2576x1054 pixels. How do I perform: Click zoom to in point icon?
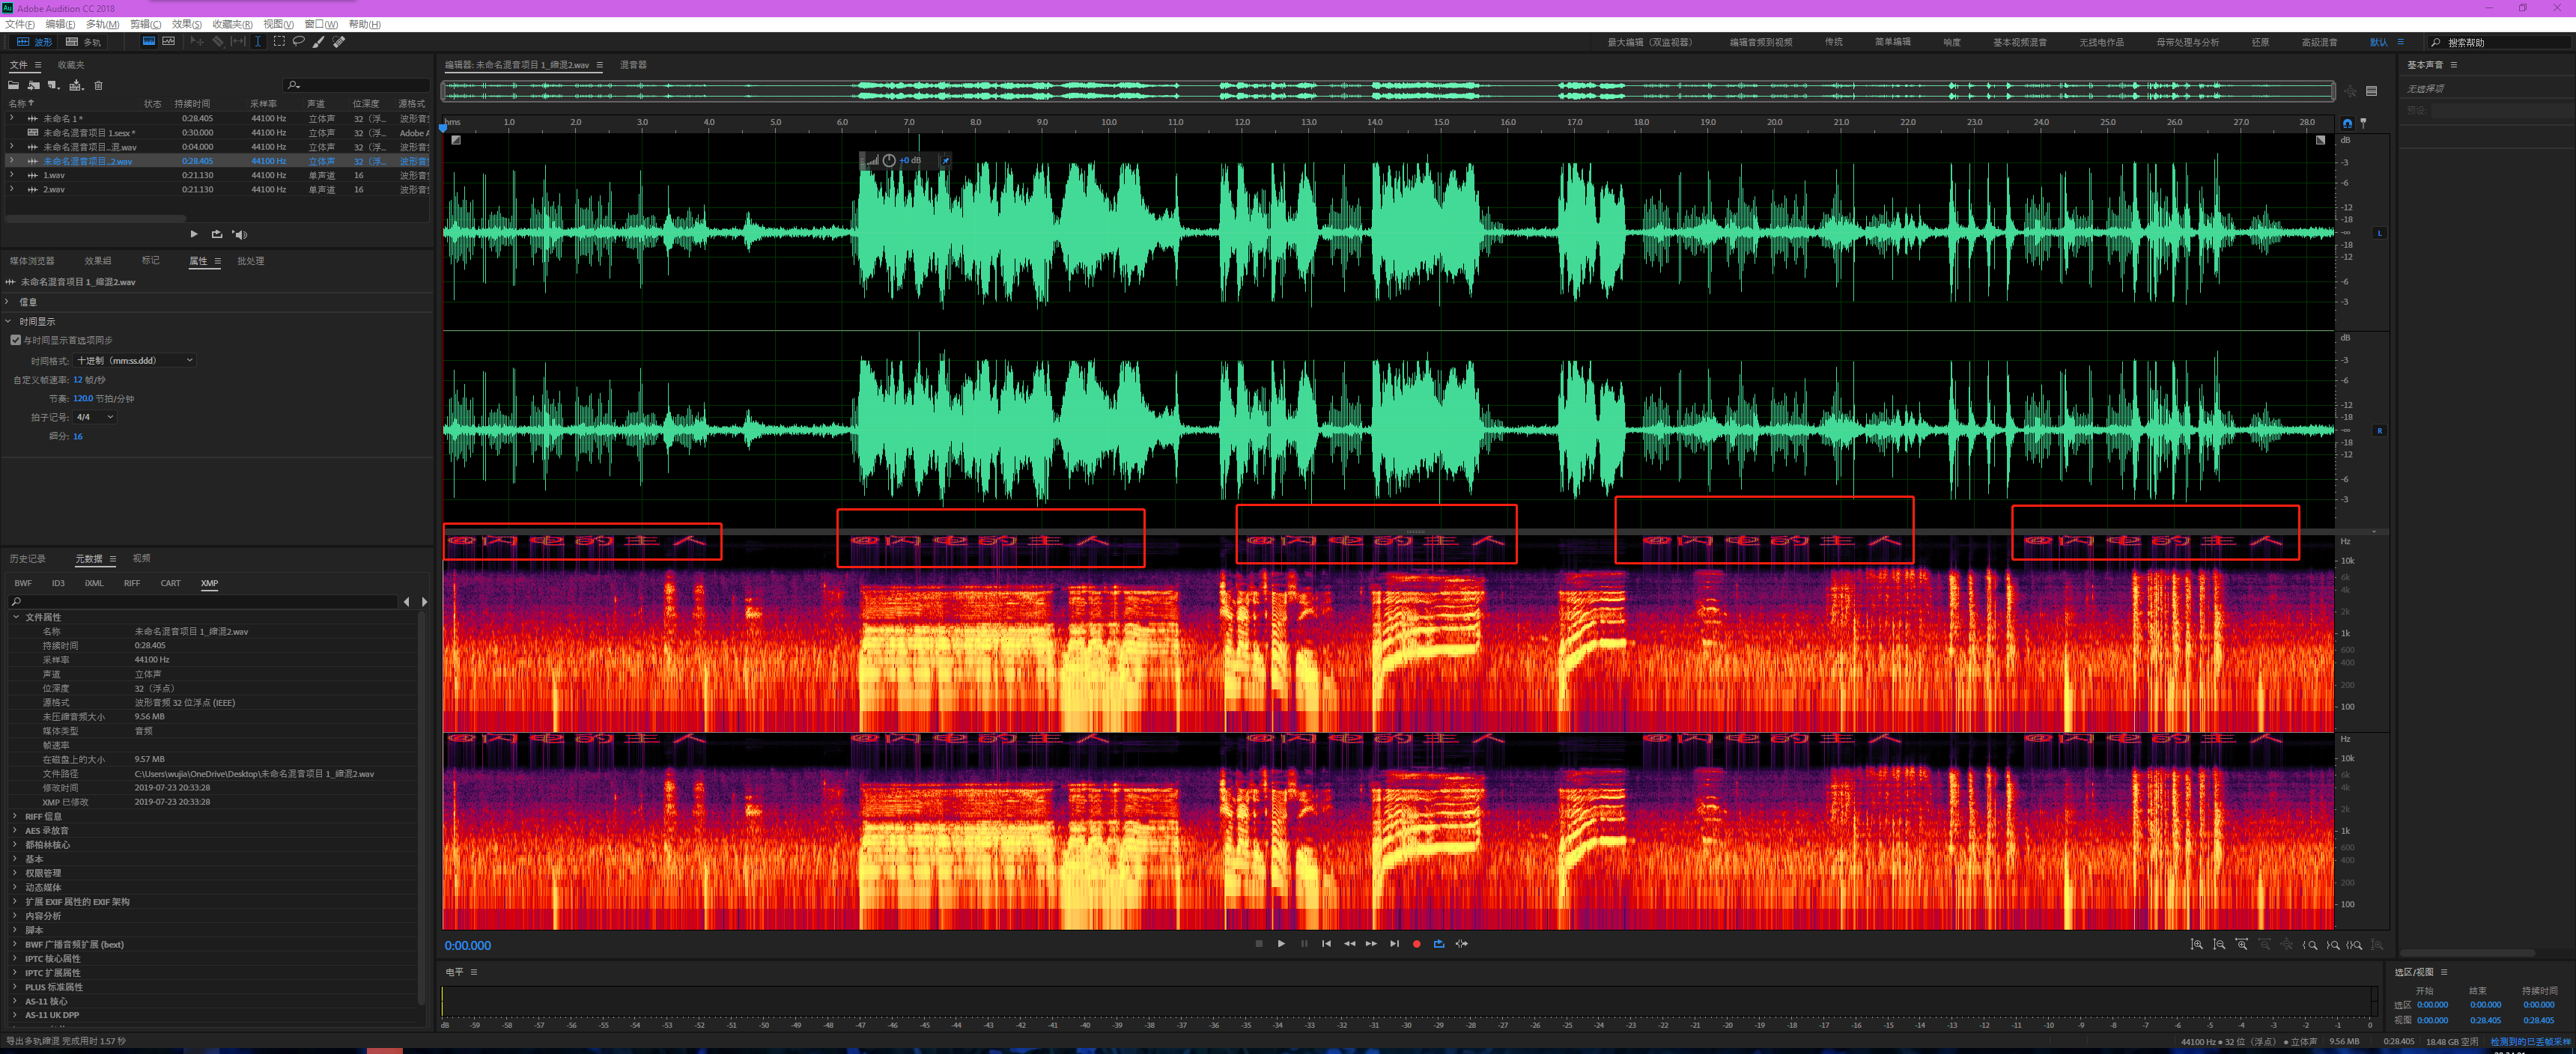[2310, 945]
